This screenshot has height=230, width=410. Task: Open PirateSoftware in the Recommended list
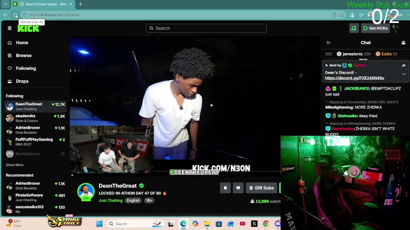pyautogui.click(x=35, y=197)
